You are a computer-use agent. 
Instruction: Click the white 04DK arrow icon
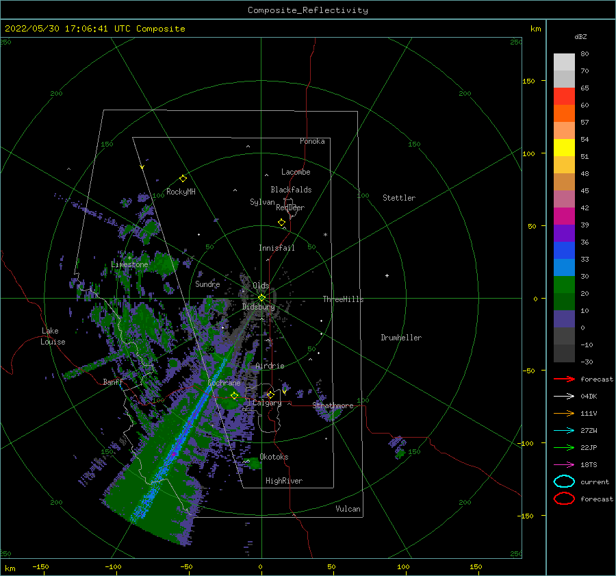[x=564, y=397]
